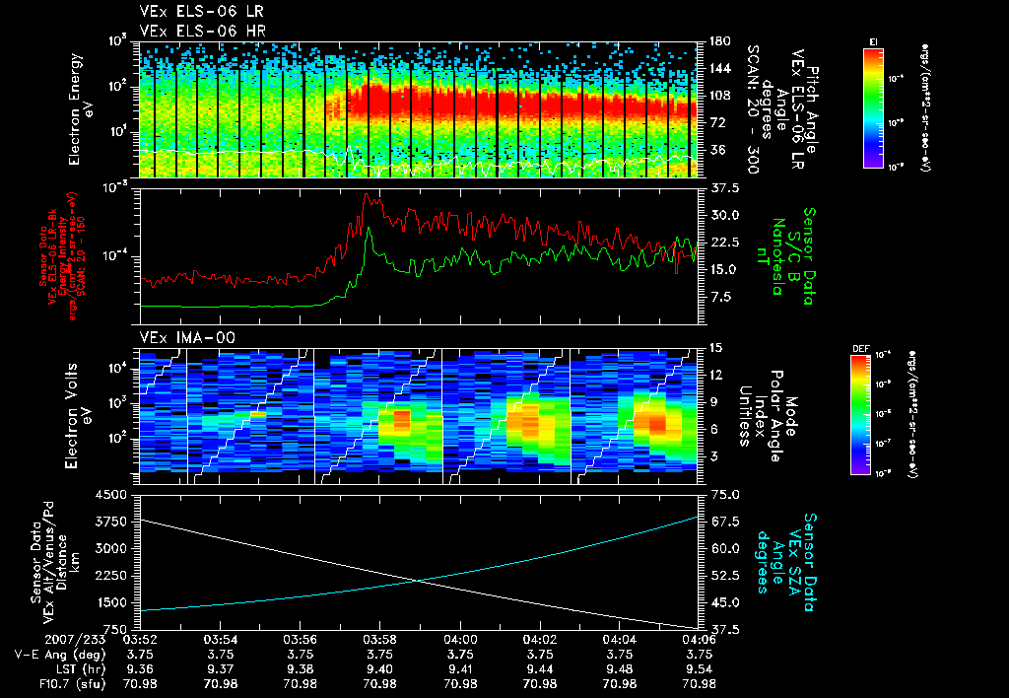Screen dimensions: 1009x698
Task: Click the '180' pitch angle tick
Action: point(719,41)
